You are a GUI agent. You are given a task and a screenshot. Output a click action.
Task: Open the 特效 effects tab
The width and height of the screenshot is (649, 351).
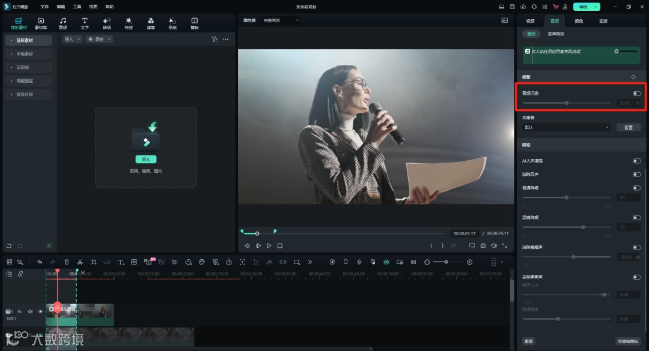[x=129, y=23]
